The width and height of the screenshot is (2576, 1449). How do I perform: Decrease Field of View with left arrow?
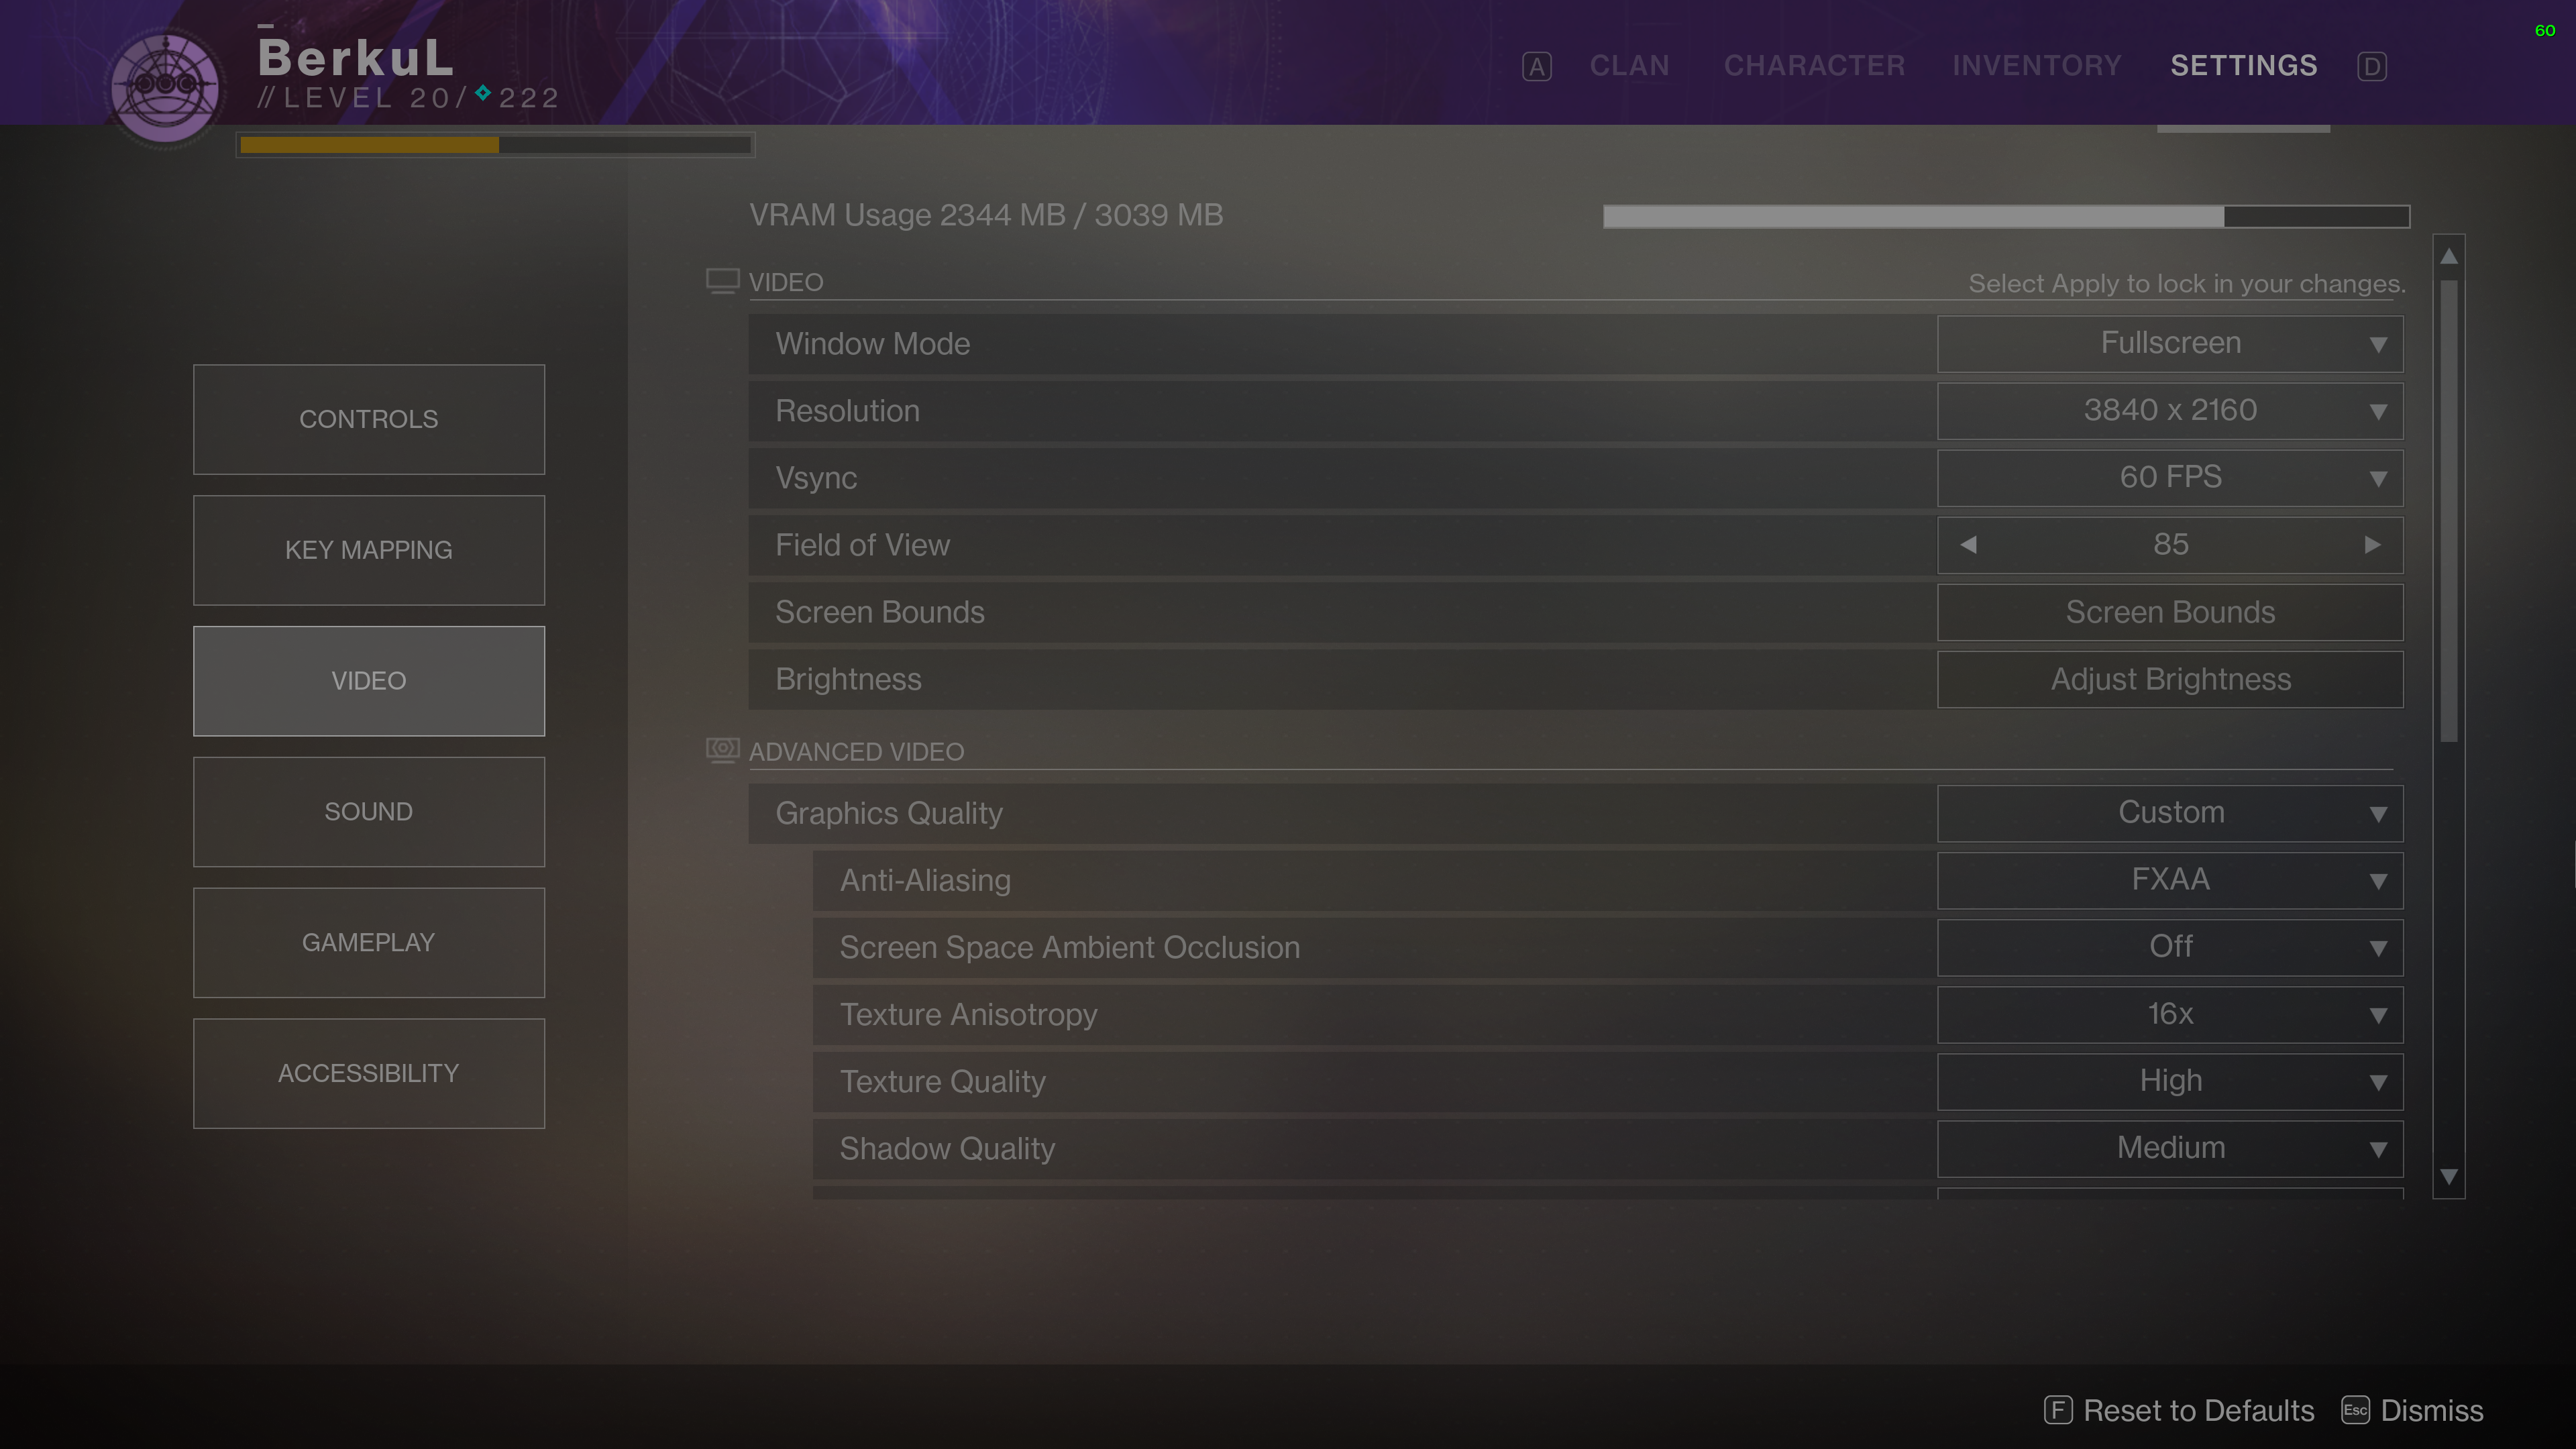[1968, 545]
